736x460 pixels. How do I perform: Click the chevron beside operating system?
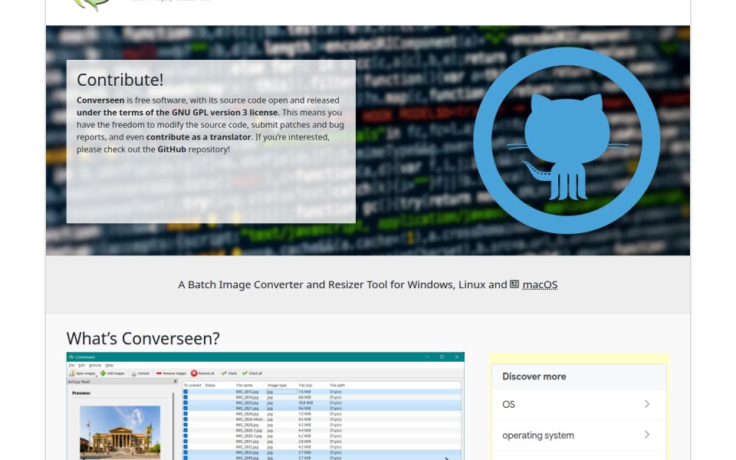[647, 435]
